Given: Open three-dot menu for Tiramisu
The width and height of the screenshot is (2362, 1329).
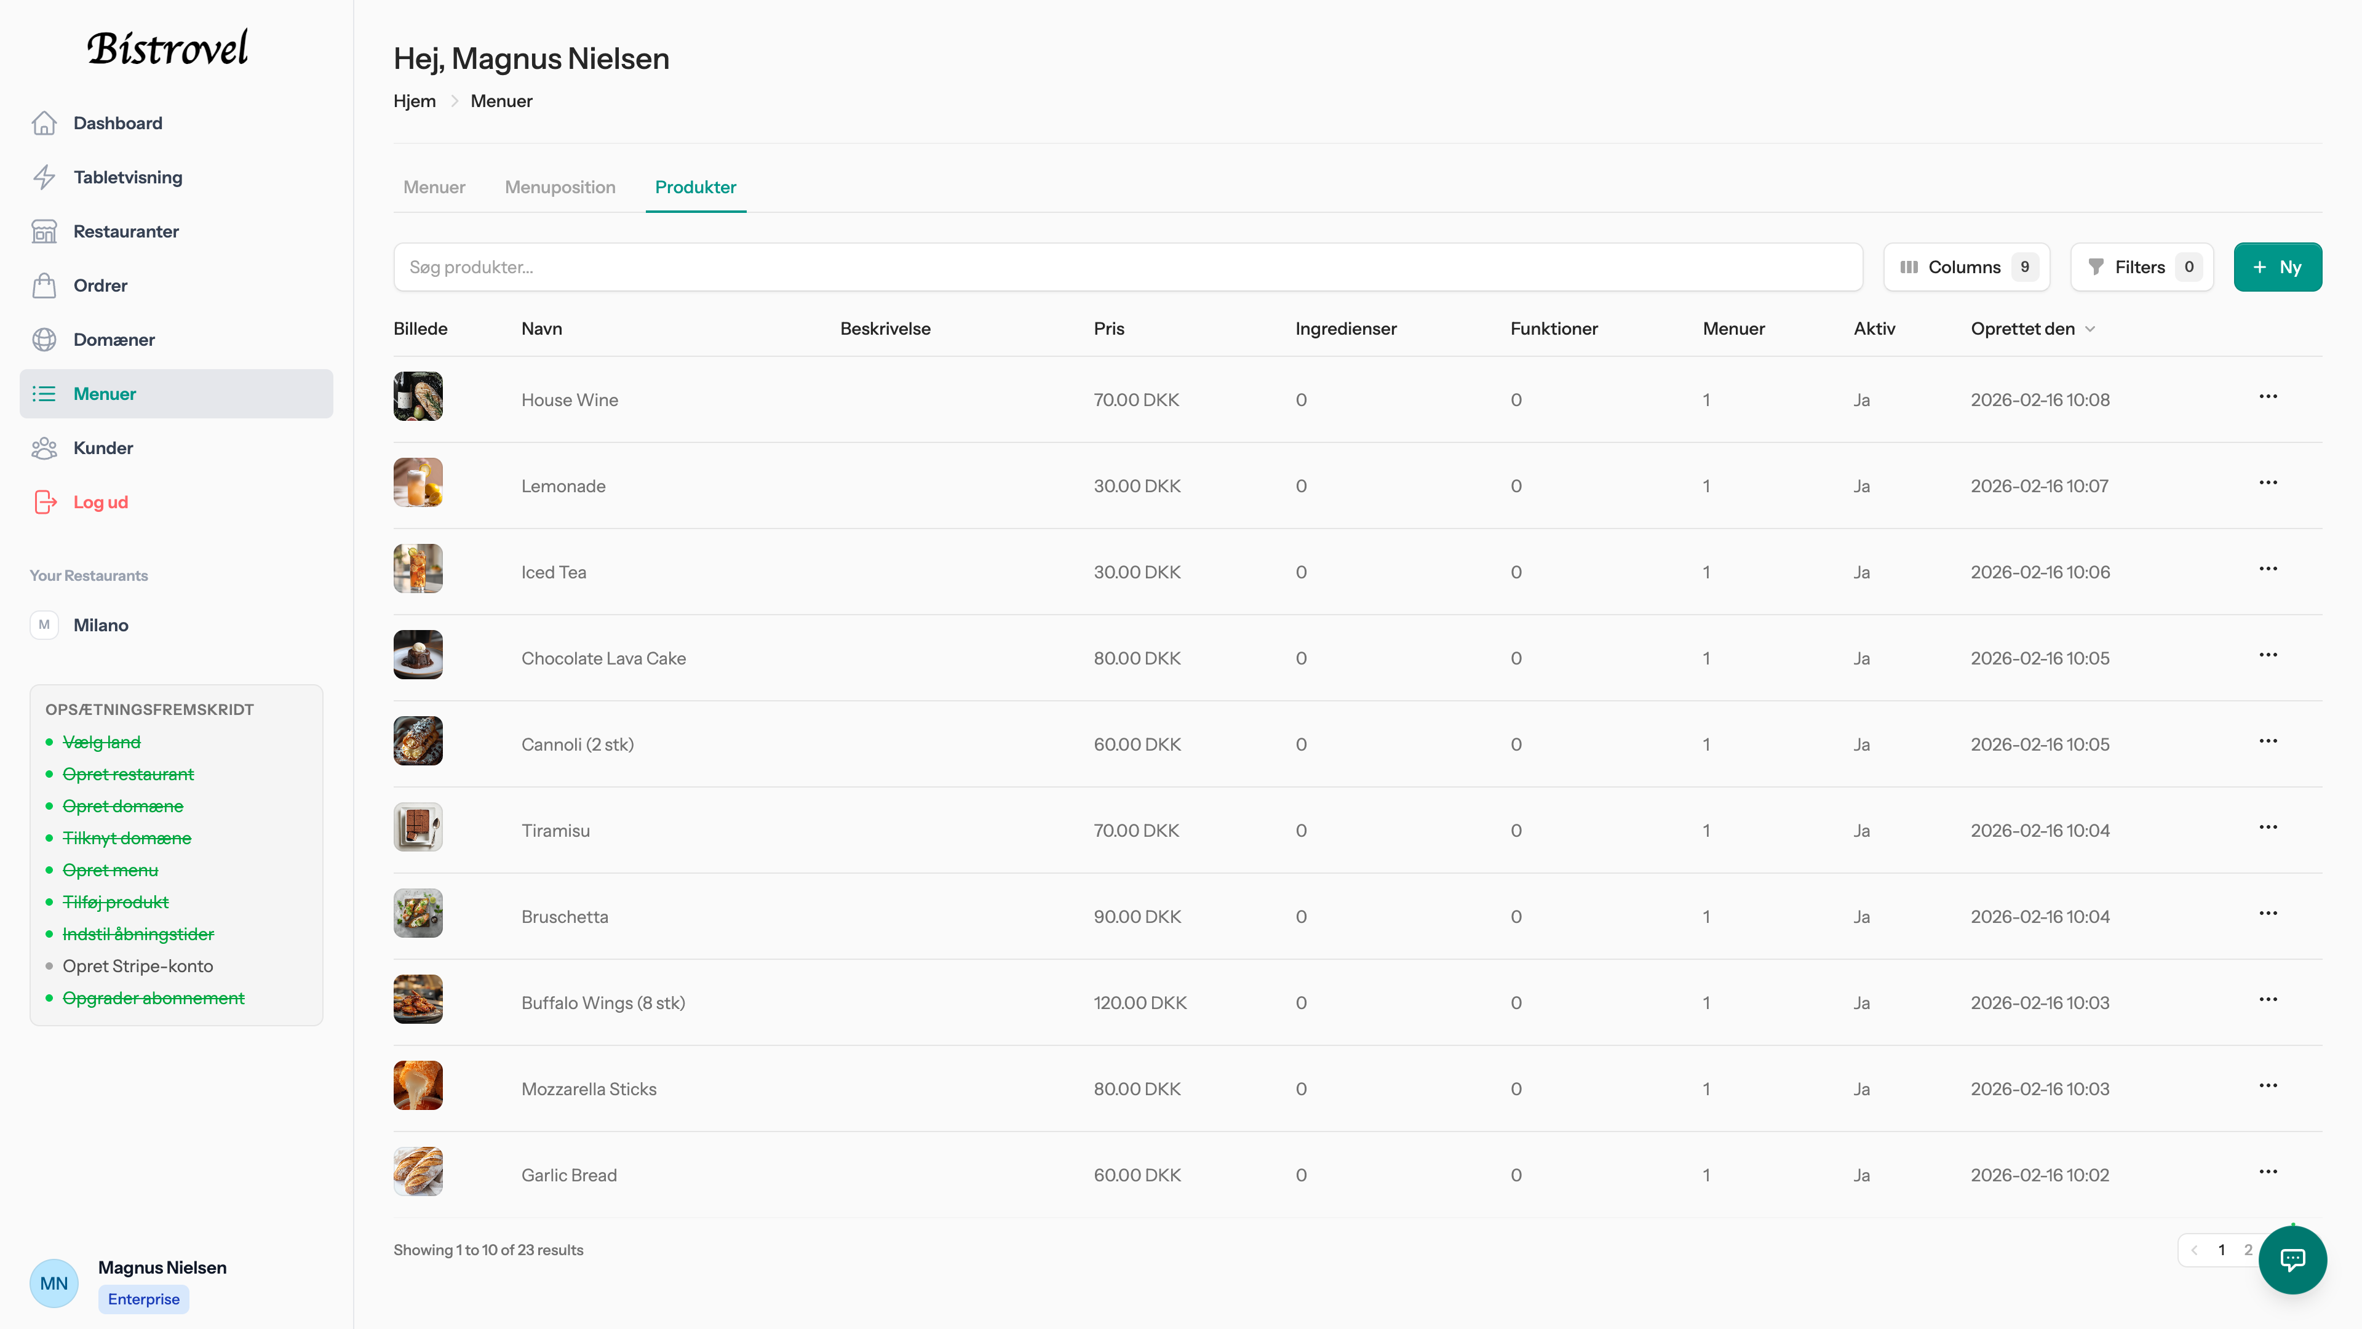Looking at the screenshot, I should click(2267, 828).
